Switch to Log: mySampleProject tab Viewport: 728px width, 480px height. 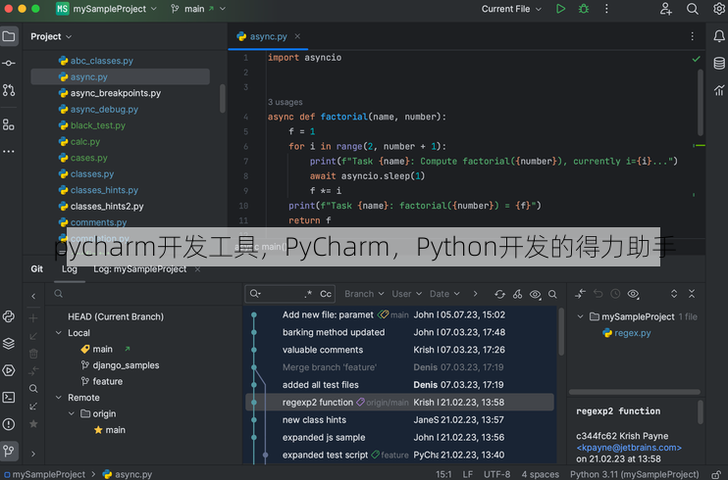click(x=139, y=269)
